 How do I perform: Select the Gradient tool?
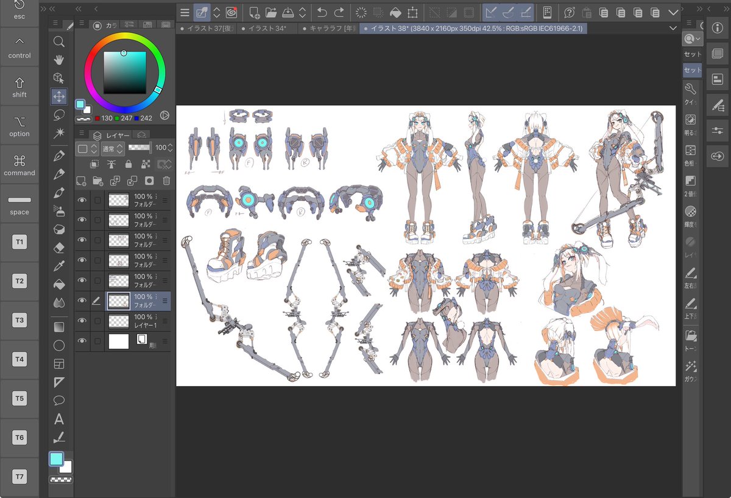point(59,327)
